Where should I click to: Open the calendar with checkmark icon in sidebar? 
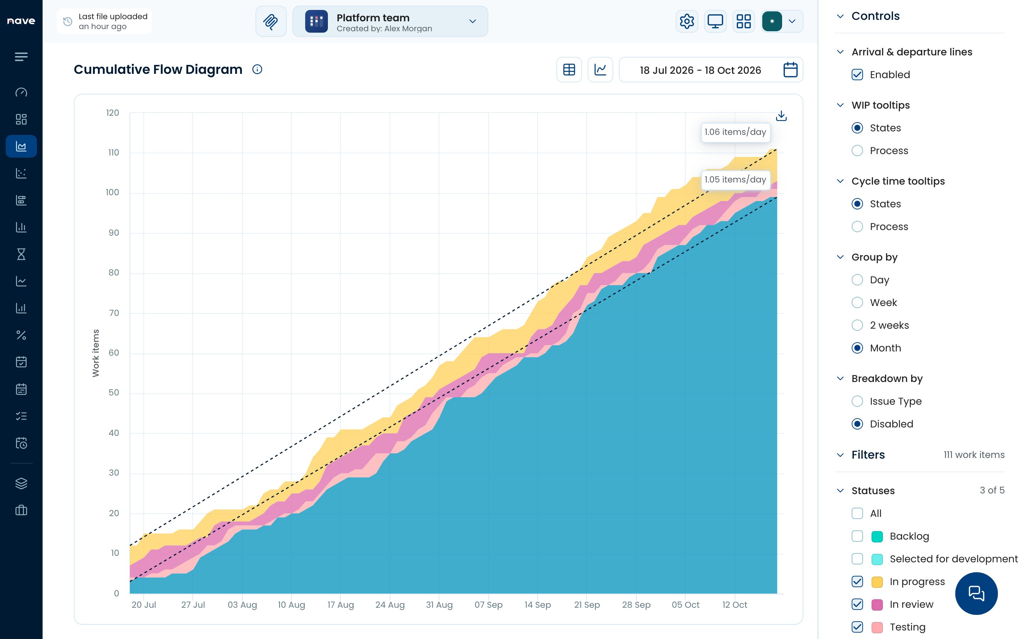click(21, 362)
